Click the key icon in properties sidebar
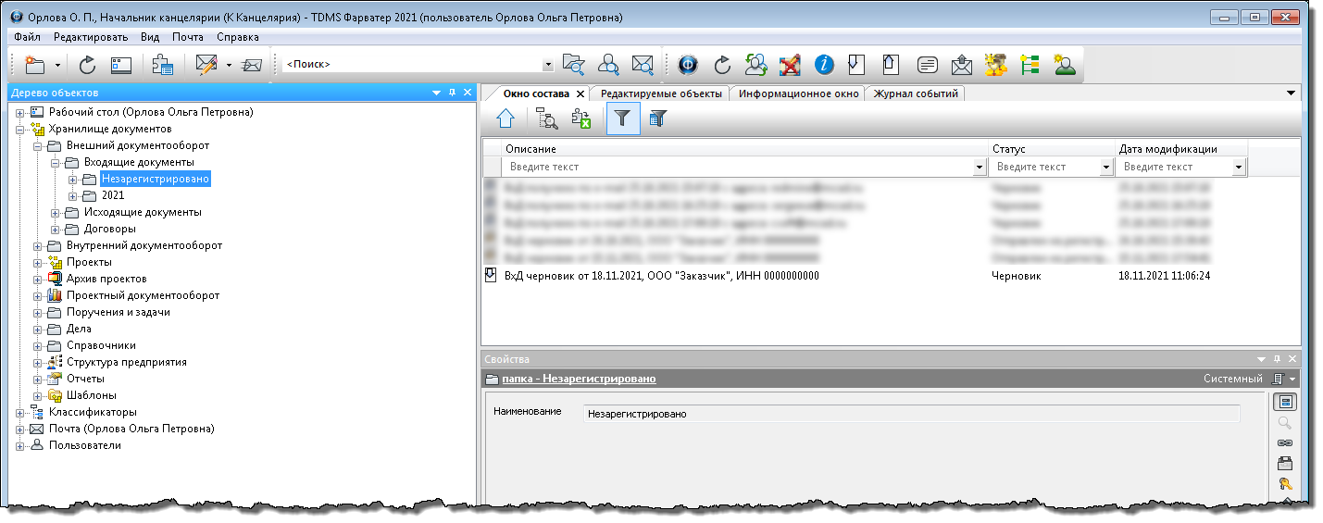 1285,485
